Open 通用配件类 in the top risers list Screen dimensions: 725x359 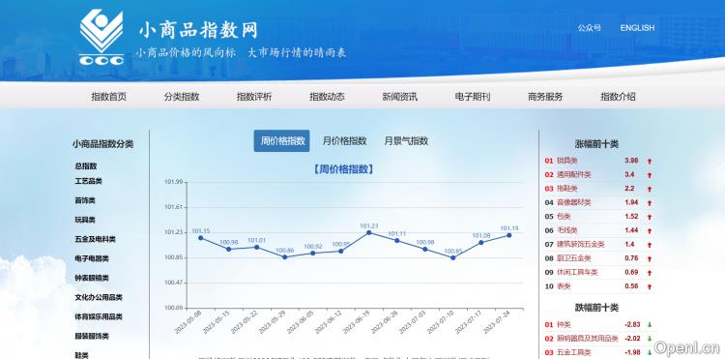(574, 174)
